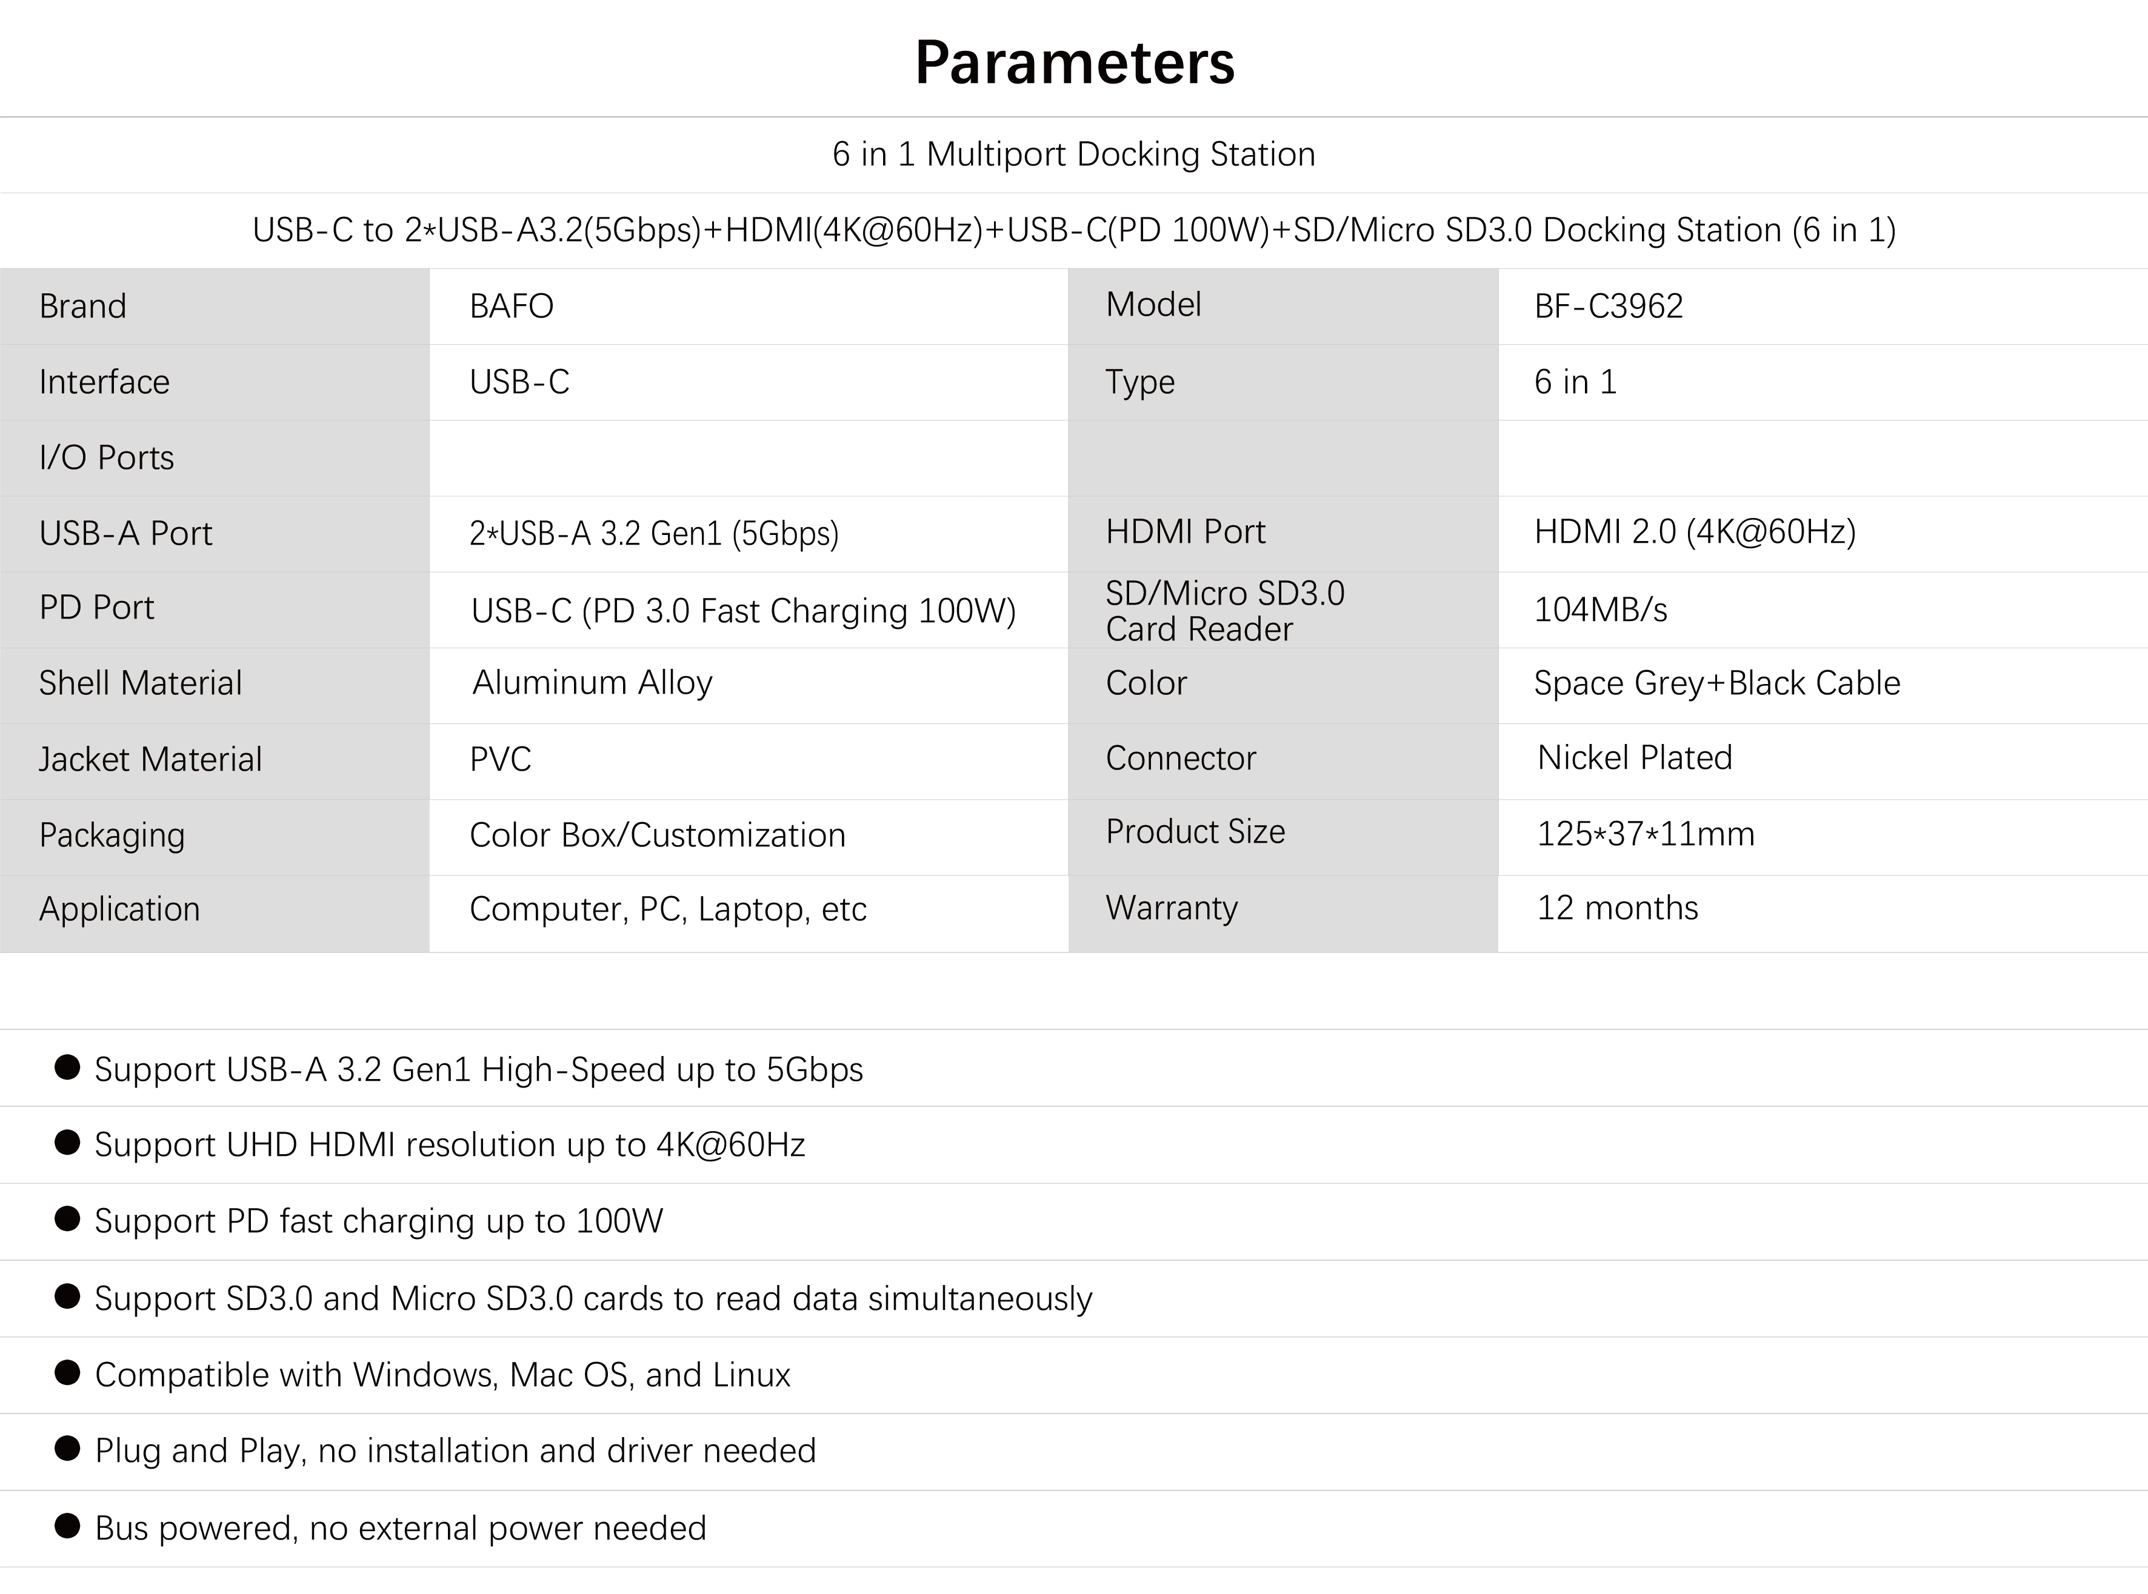Click the 6 in 1 Multiport Docking Station subtitle
The width and height of the screenshot is (2148, 1594).
pyautogui.click(x=1073, y=154)
